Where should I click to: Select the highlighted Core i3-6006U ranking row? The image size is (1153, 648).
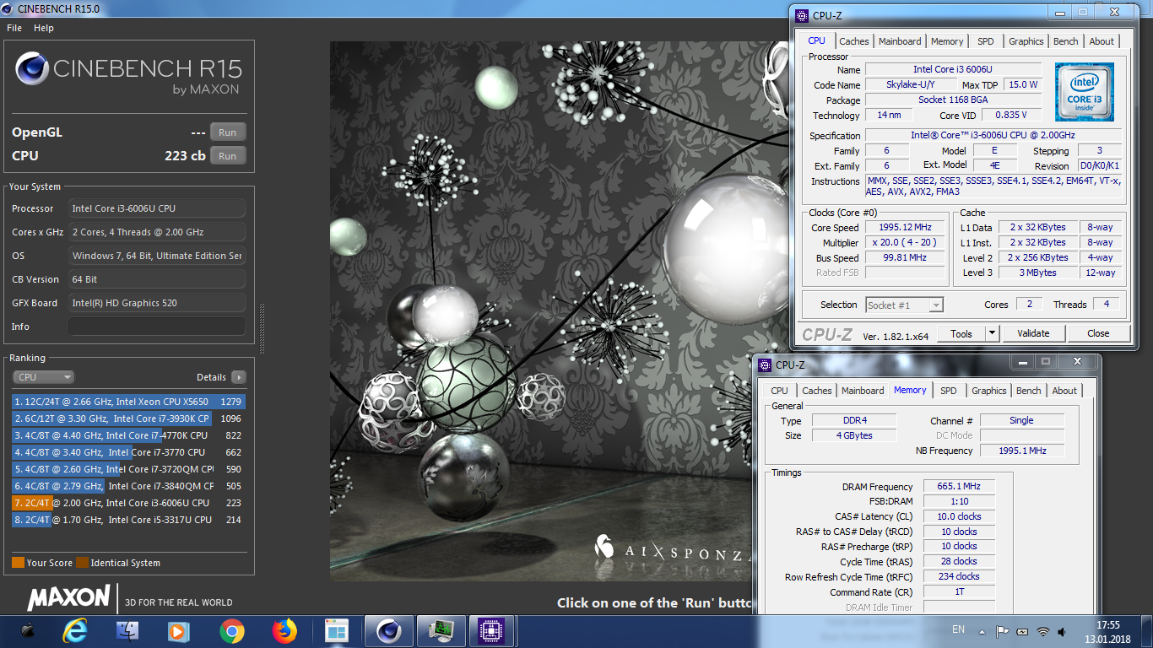click(127, 503)
